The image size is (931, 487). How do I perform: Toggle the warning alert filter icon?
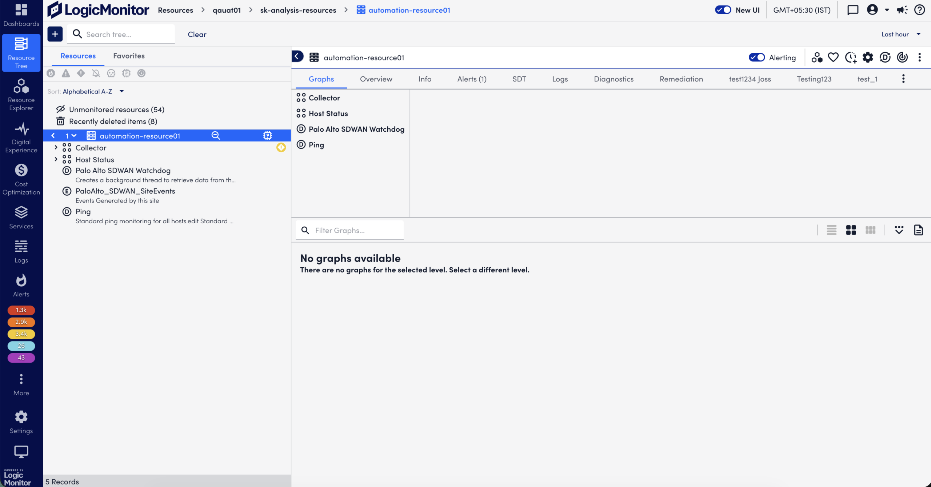66,73
